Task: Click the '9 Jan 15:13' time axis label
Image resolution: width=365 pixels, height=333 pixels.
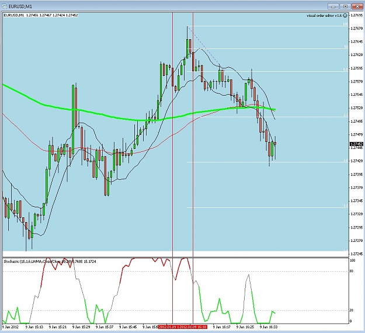Action: pyautogui.click(x=34, y=327)
